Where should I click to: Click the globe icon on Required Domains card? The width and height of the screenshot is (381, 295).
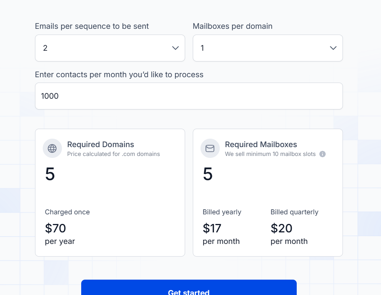tap(52, 148)
